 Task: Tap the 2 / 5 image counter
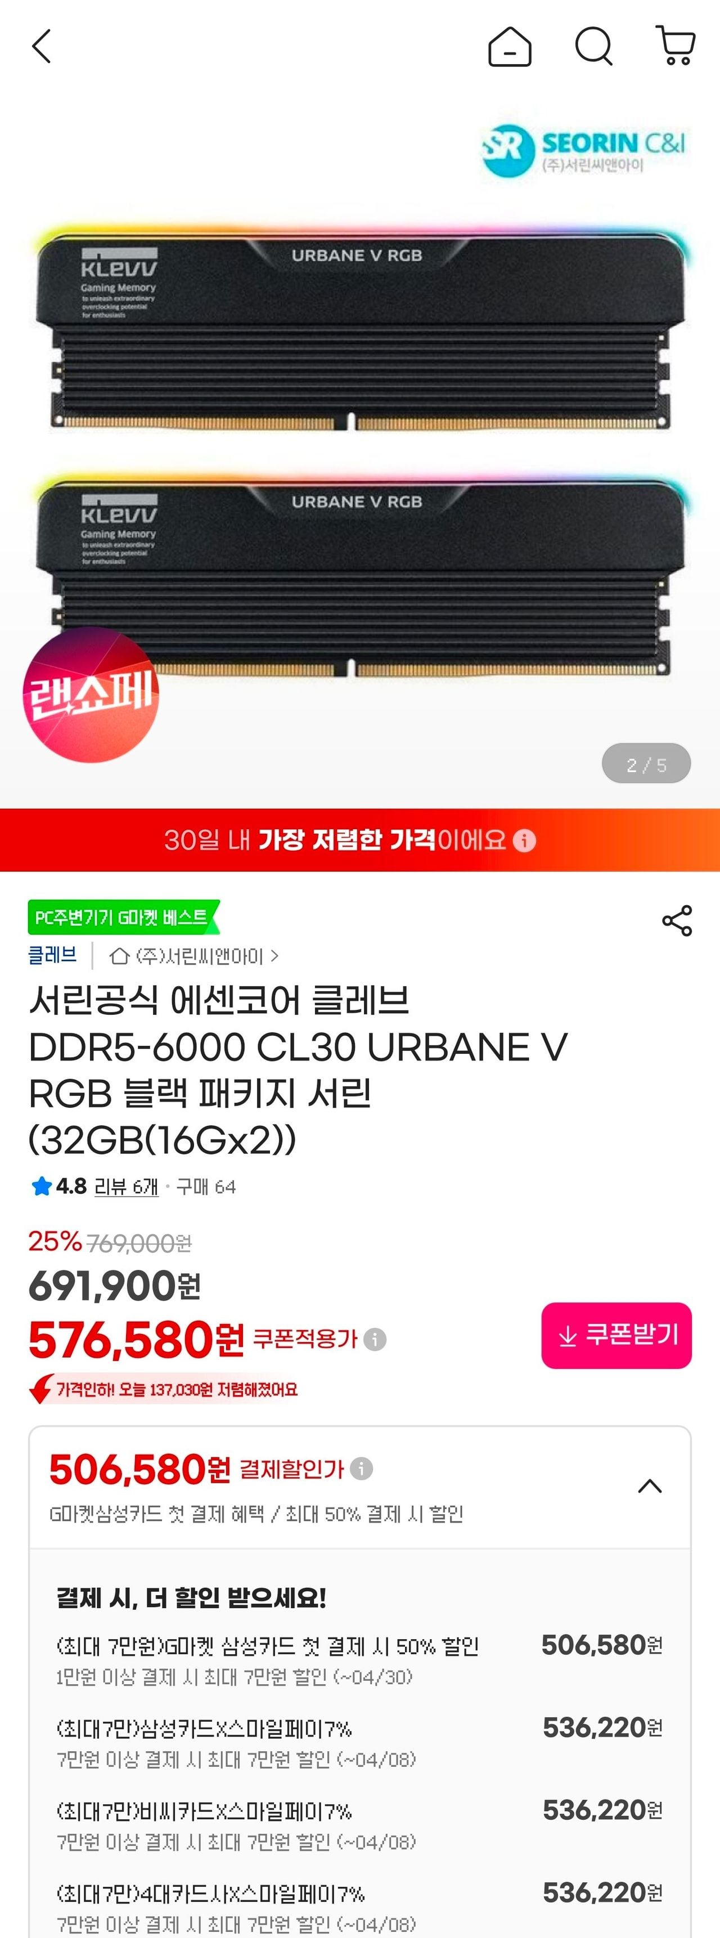tap(646, 764)
